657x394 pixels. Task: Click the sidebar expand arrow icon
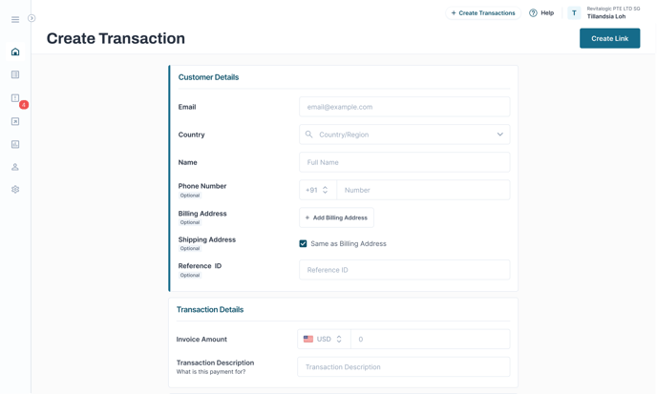[x=32, y=18]
